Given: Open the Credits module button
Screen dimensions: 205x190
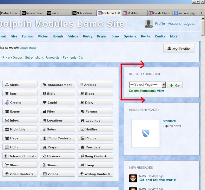Looking at the screenshot, I should 20,102.
